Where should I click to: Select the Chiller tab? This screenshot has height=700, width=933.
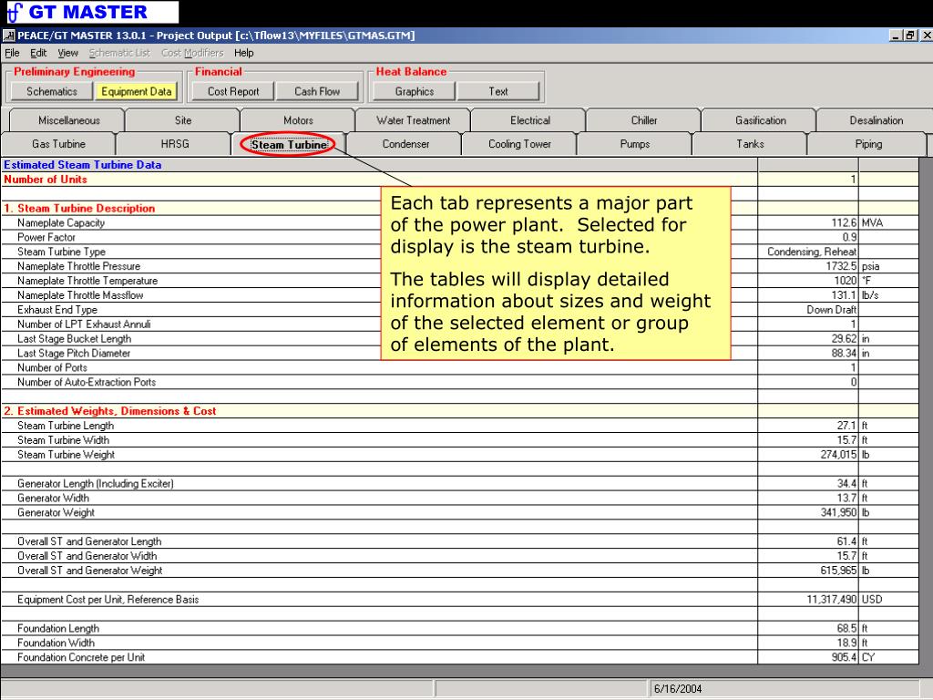click(644, 120)
